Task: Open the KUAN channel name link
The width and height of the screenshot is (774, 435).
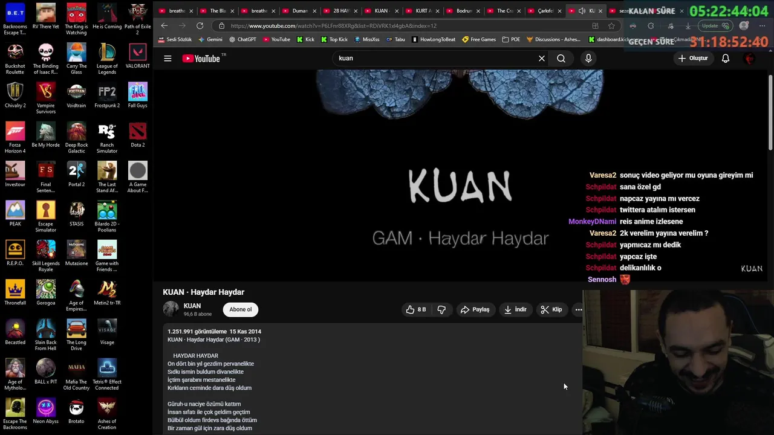Action: click(x=192, y=306)
